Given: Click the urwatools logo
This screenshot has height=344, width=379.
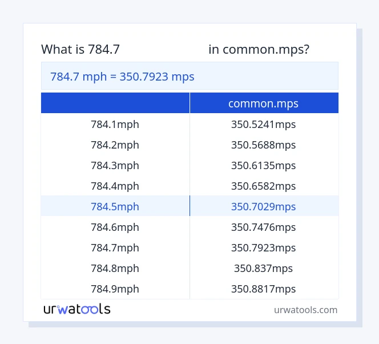Looking at the screenshot, I should click(x=77, y=309).
